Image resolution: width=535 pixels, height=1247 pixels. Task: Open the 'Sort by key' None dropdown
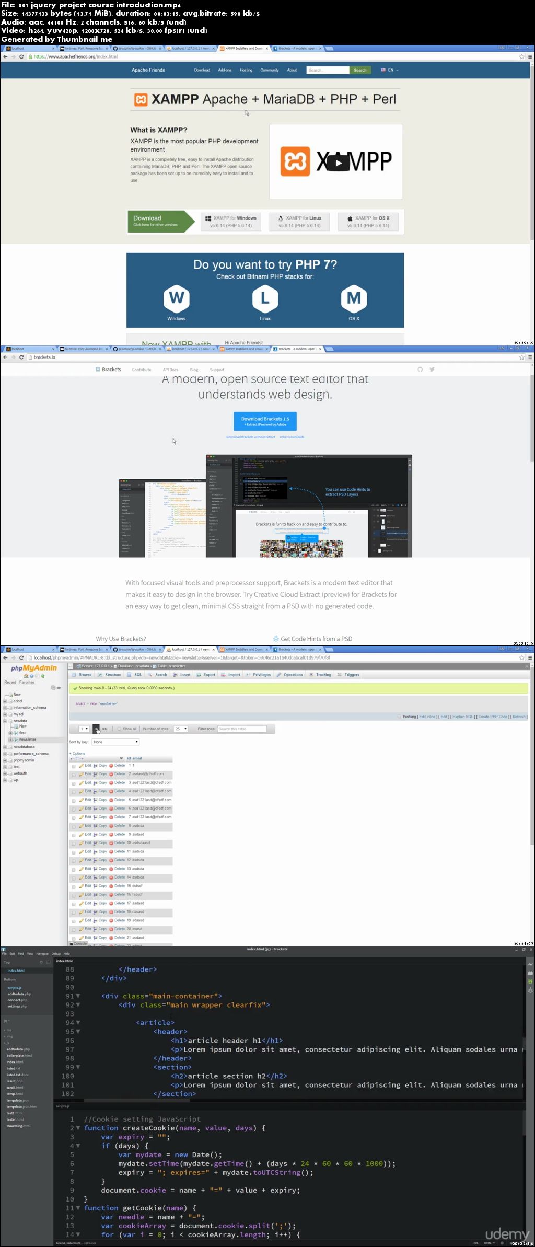click(115, 742)
